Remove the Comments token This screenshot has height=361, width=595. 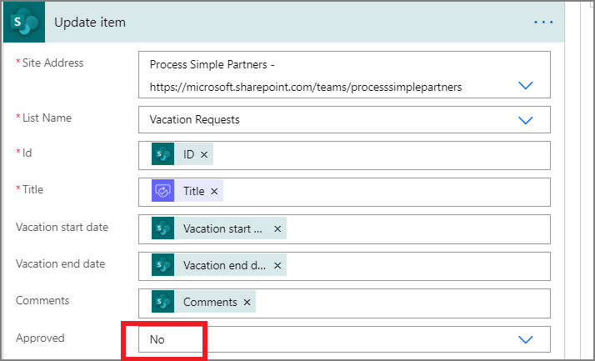[247, 302]
